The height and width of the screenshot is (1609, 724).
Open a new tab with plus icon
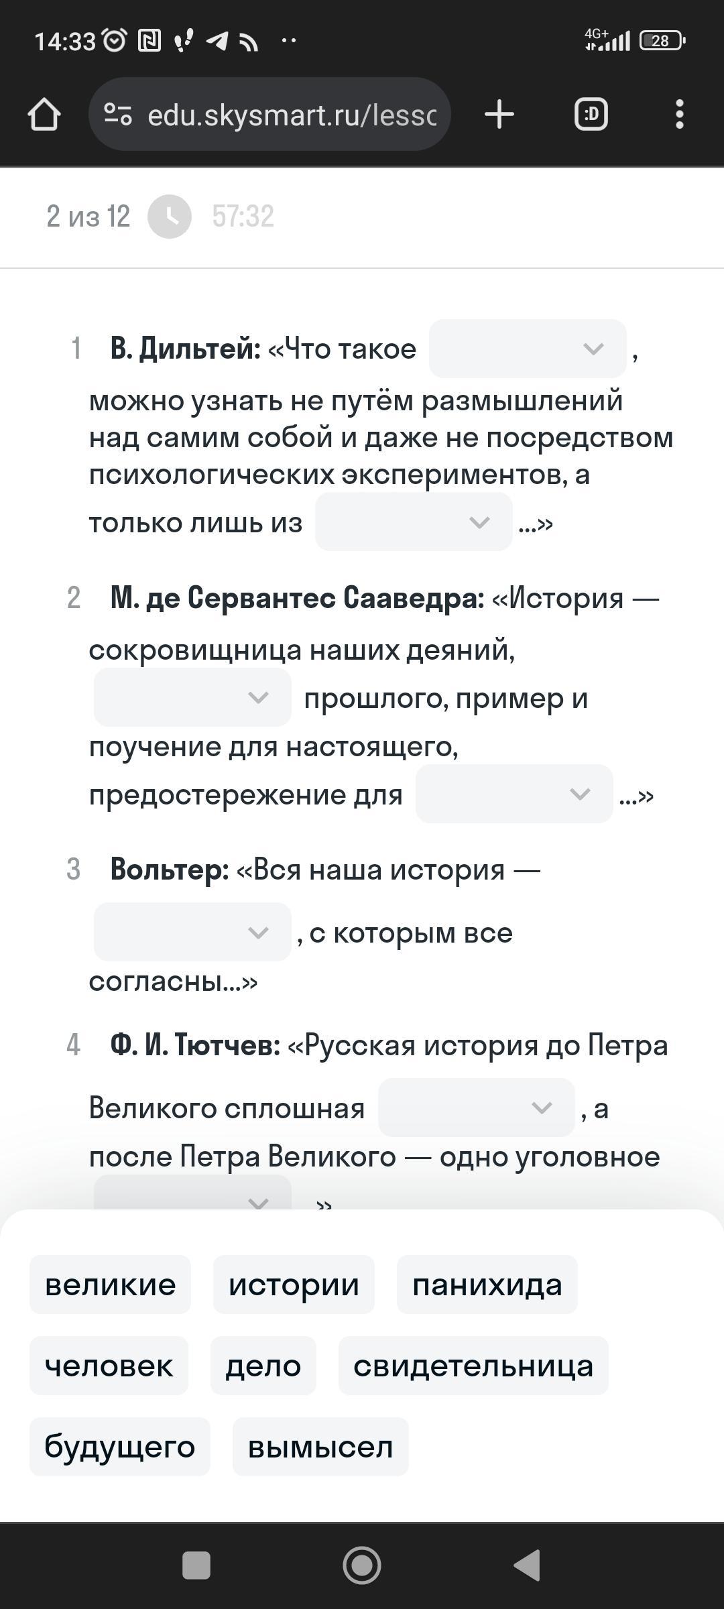(x=499, y=115)
